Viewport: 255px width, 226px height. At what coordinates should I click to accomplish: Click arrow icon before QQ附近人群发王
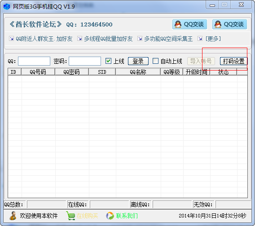click(x=11, y=39)
